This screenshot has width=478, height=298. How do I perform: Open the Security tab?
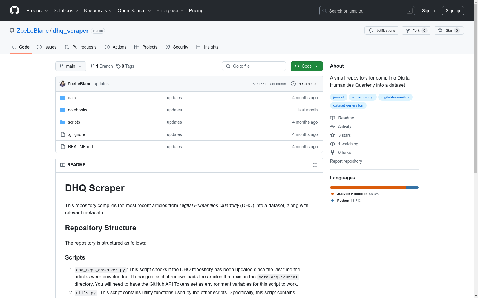tap(177, 47)
